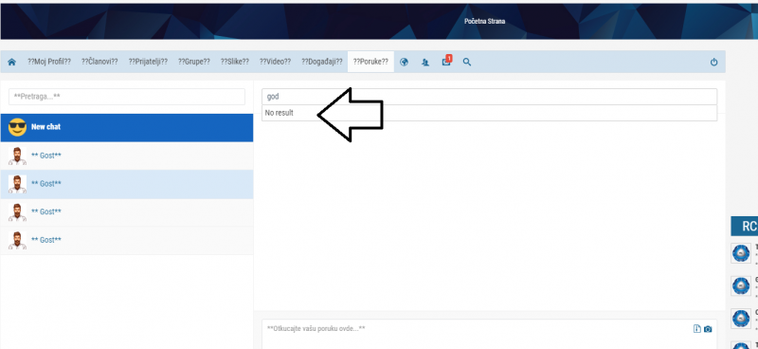Click the magnifier search icon
The height and width of the screenshot is (349, 758).
(x=466, y=62)
